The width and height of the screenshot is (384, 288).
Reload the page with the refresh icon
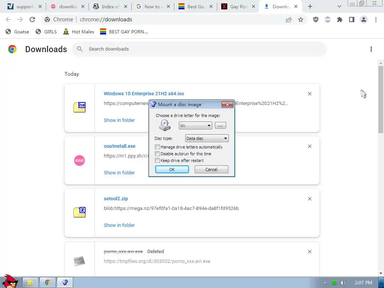click(32, 19)
